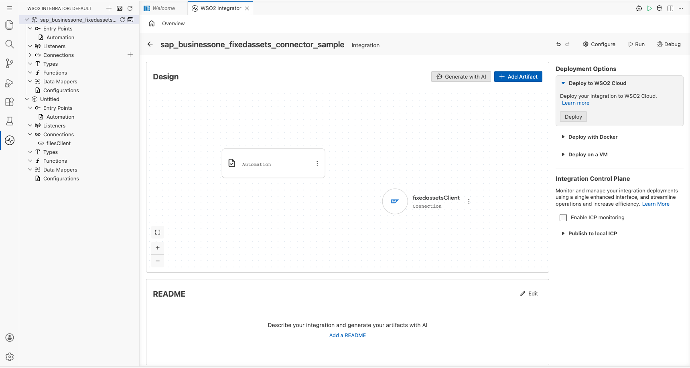
Task: Expand Connections in the sap_businessone project
Action: point(30,55)
